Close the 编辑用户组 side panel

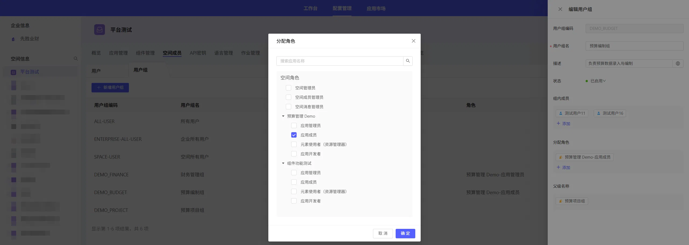pos(560,9)
